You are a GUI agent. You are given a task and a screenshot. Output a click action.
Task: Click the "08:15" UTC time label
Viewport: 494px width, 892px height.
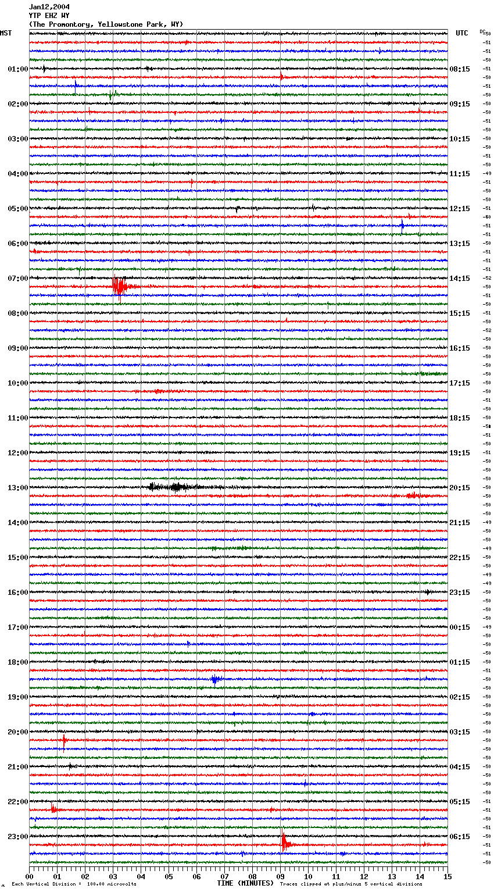tap(460, 69)
